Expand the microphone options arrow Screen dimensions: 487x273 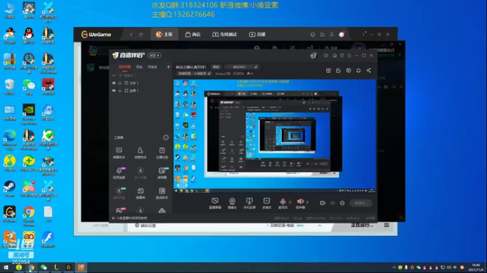point(290,202)
